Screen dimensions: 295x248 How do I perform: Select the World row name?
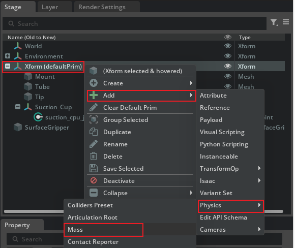coord(33,46)
